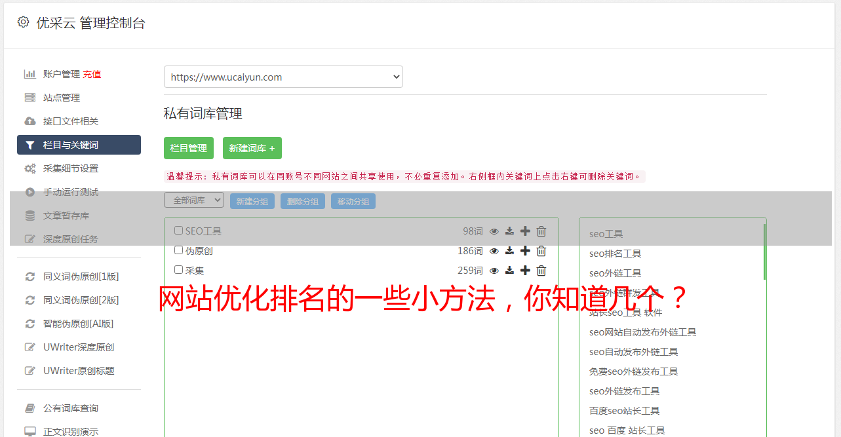Image resolution: width=841 pixels, height=437 pixels.
Task: Check the SEO工具 library checkbox
Action: pyautogui.click(x=178, y=231)
